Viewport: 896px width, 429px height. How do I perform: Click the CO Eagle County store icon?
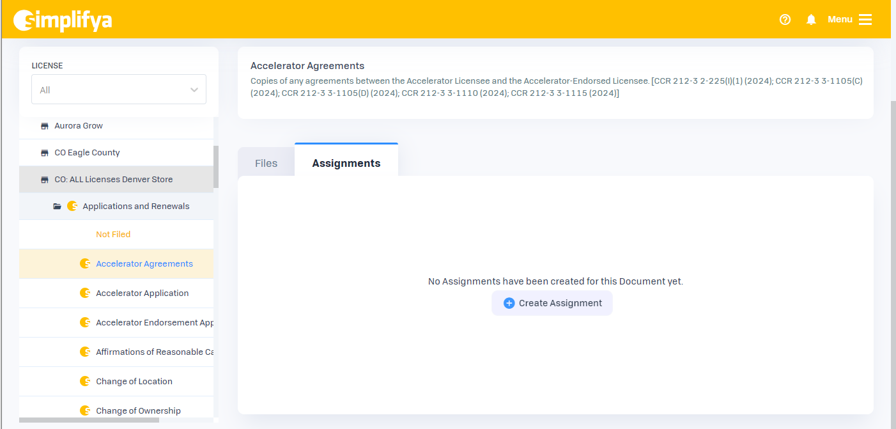[45, 153]
